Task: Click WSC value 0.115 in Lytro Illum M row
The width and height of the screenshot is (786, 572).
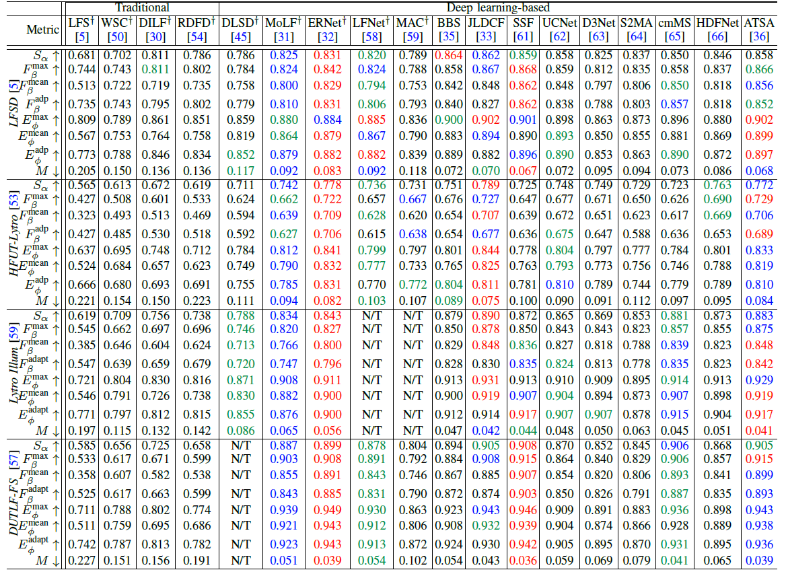Action: (x=117, y=431)
